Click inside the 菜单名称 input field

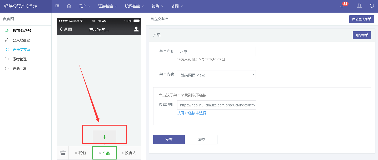pos(216,51)
